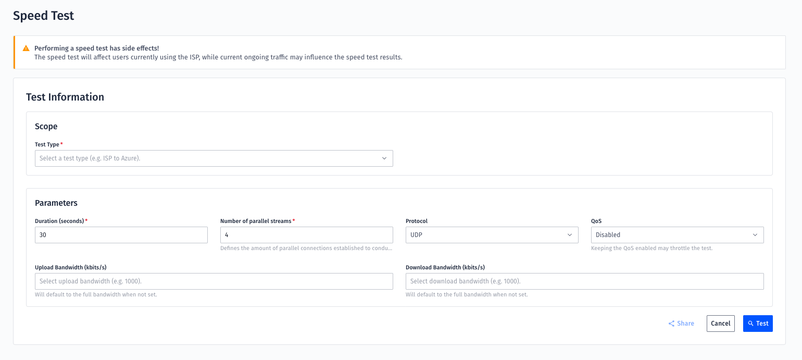Click the share icon beside Share
This screenshot has height=360, width=802.
(x=671, y=324)
